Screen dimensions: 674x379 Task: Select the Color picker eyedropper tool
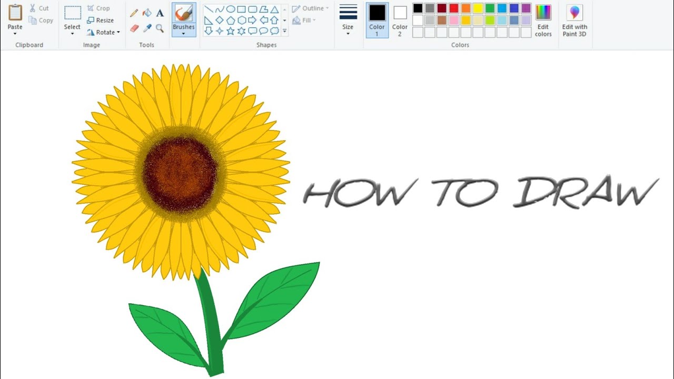pyautogui.click(x=147, y=28)
